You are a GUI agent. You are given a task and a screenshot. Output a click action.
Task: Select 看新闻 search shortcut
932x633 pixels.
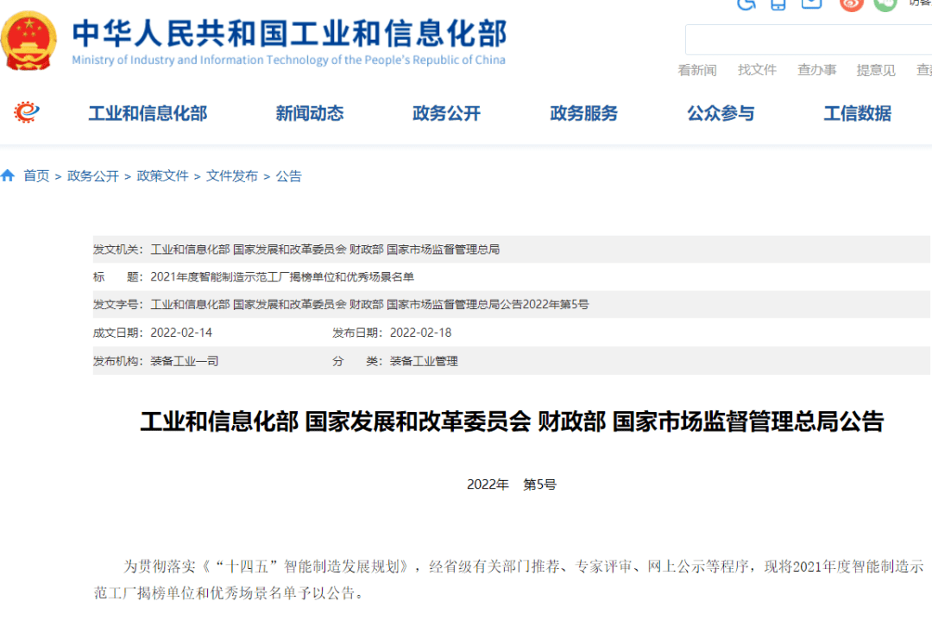coord(697,70)
